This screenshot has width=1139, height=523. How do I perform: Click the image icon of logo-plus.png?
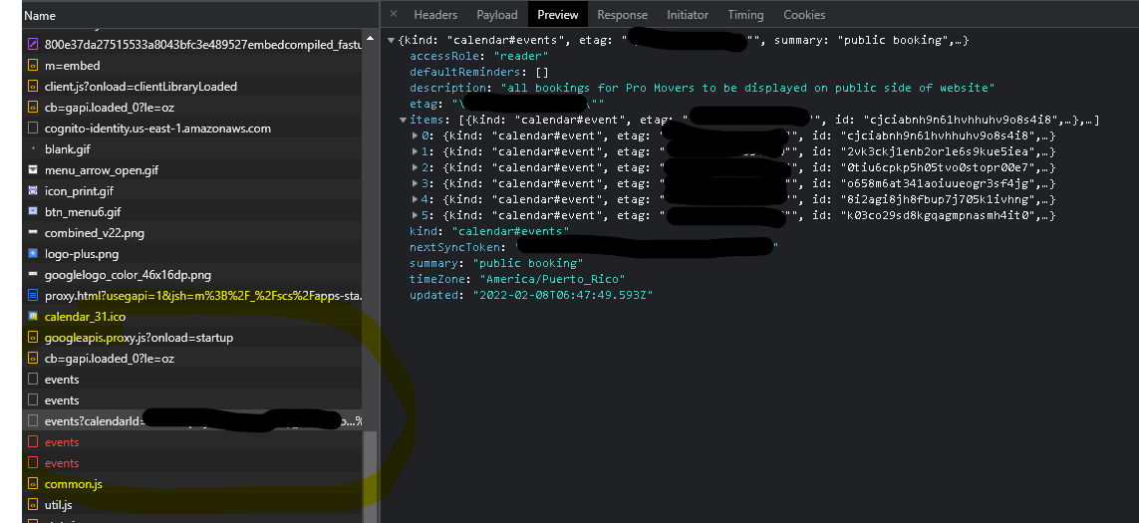point(33,254)
